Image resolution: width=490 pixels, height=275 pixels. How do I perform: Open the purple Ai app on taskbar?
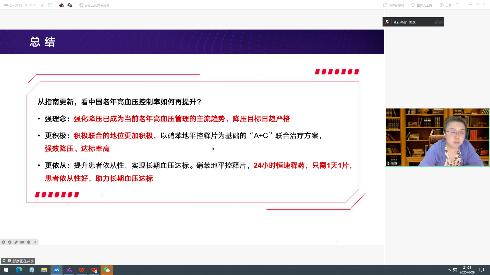(69, 270)
